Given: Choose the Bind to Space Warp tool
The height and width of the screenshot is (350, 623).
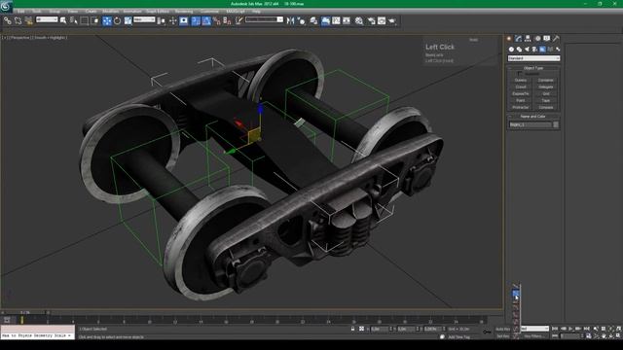Looking at the screenshot, I should 28,21.
